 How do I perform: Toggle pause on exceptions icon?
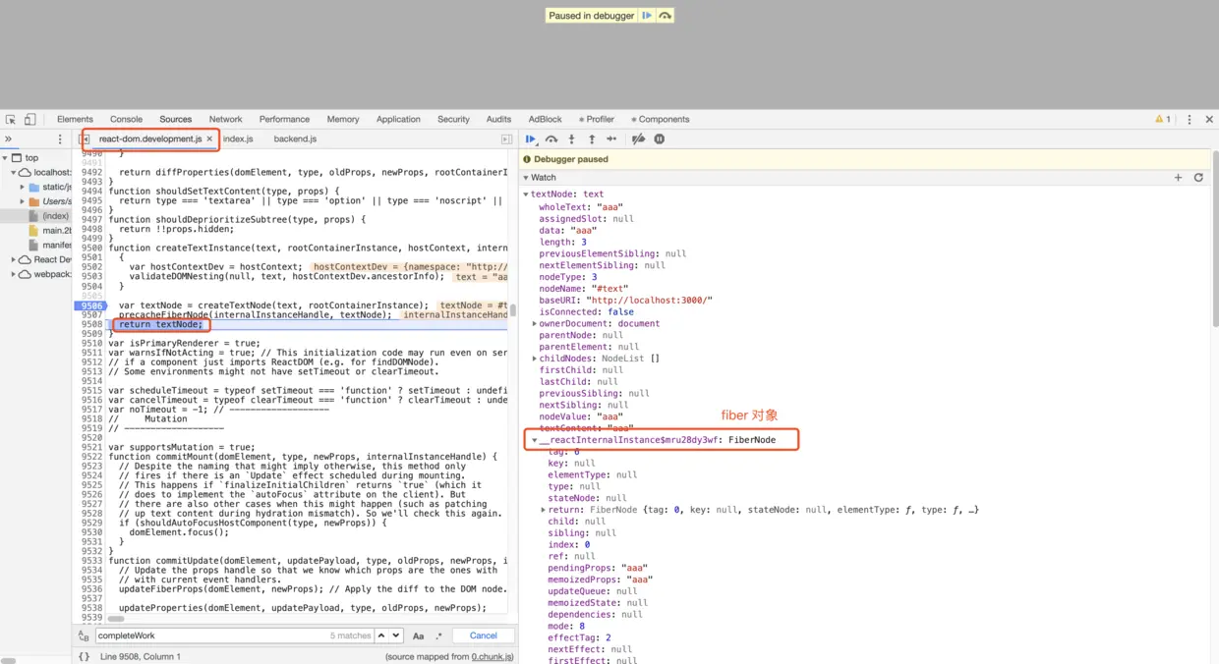pyautogui.click(x=660, y=139)
